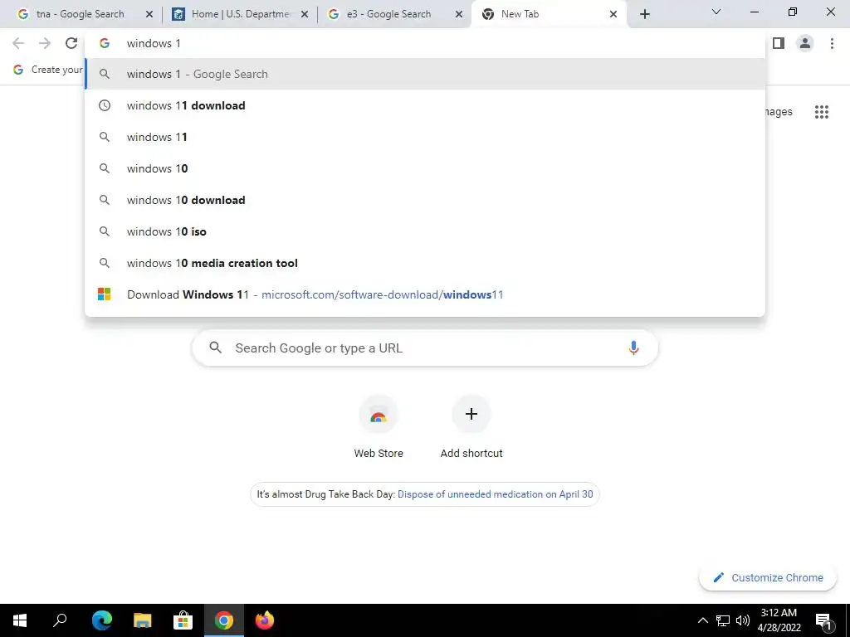Viewport: 850px width, 637px height.
Task: Close the e3 - Google Search tab
Action: point(459,14)
